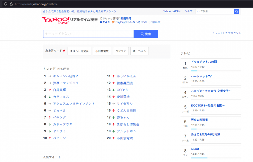The image size is (253, 162).
Task: Open trend 2 弾幕アマノジャク
Action: pos(66,83)
